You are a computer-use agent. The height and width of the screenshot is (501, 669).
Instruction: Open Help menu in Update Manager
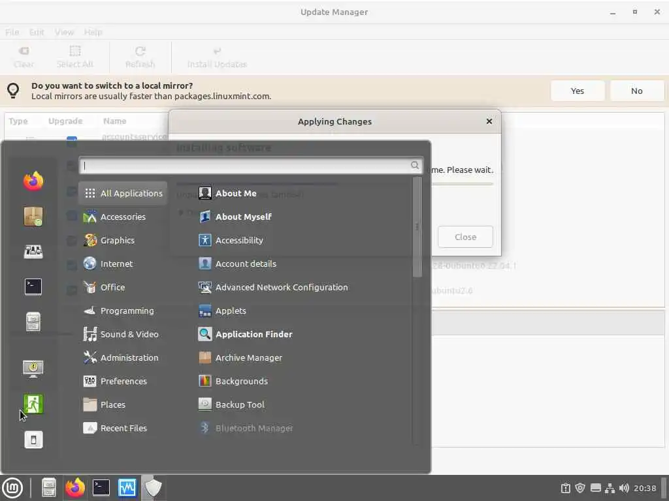click(x=93, y=32)
